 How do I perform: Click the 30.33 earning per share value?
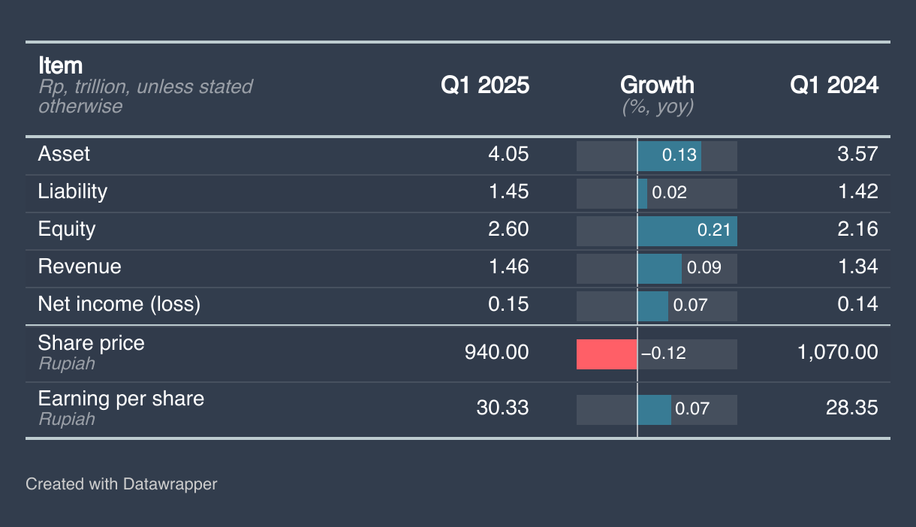[x=502, y=408]
